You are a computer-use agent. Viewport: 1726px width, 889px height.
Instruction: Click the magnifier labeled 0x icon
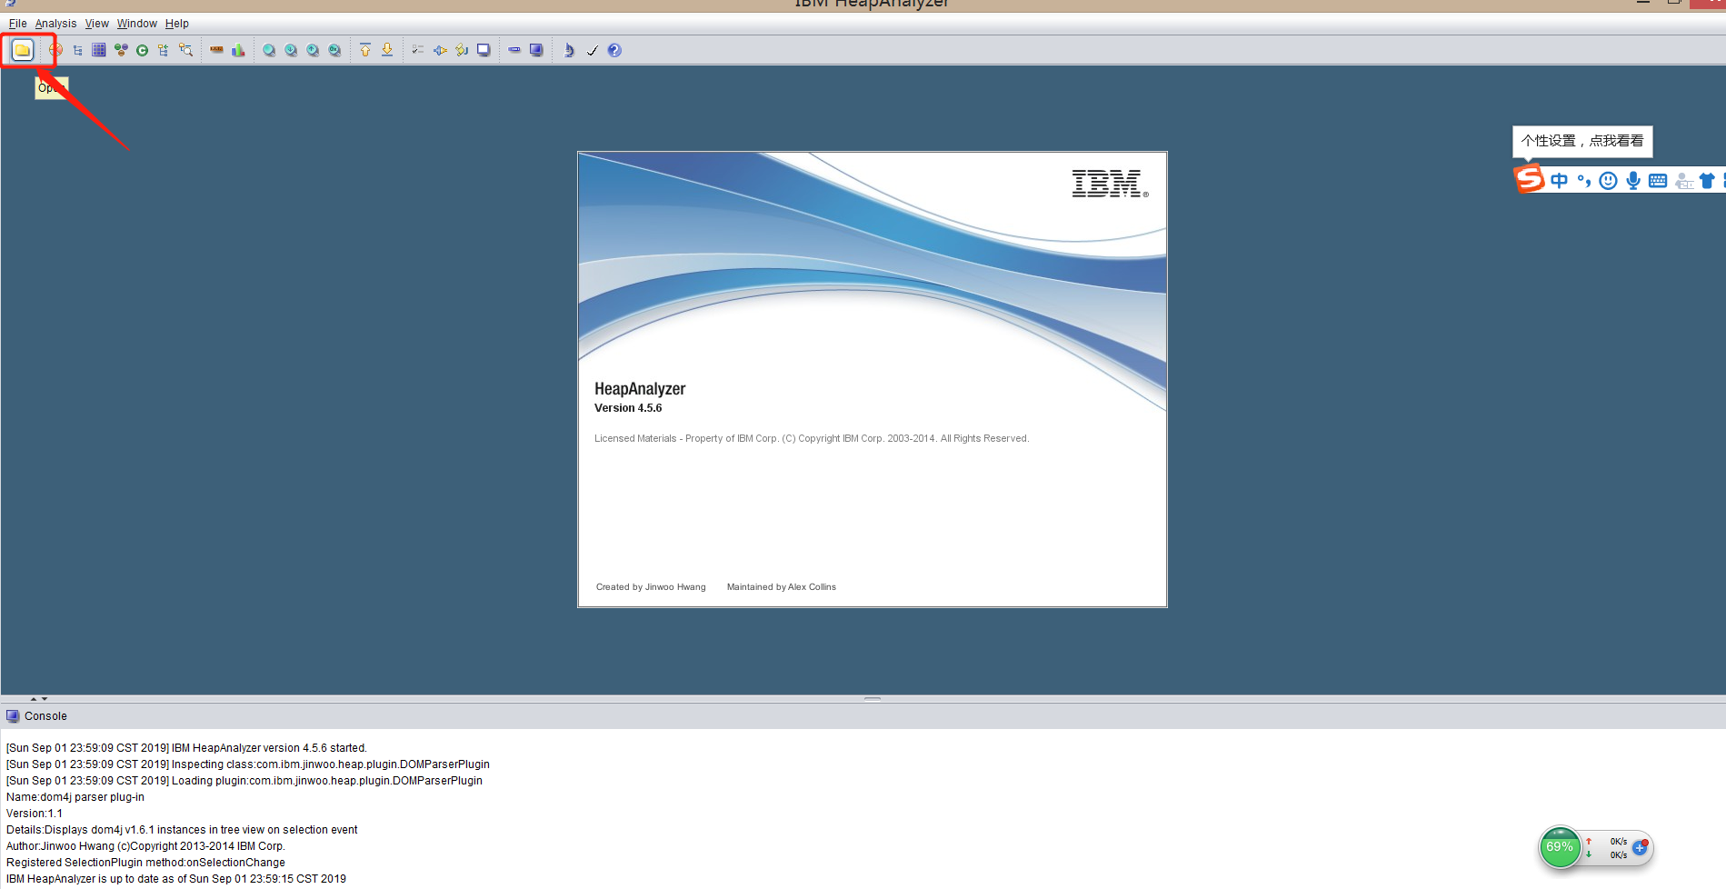pos(334,50)
